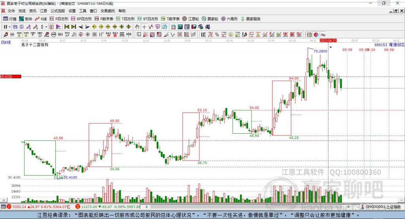This screenshot has width=405, height=219.
Task: Jump to first bar with skip-start icon
Action: click(66, 27)
